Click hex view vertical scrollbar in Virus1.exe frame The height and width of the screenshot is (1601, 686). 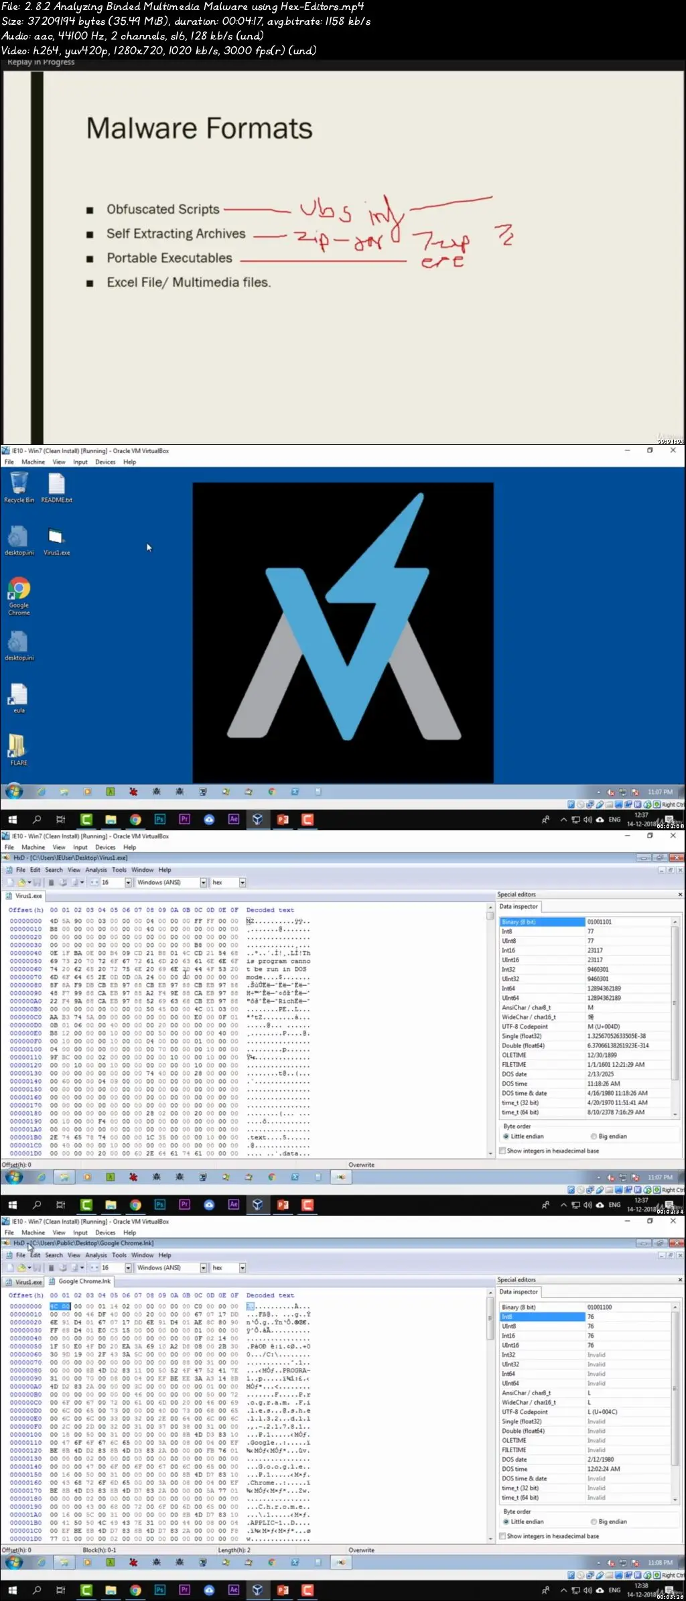click(490, 1029)
